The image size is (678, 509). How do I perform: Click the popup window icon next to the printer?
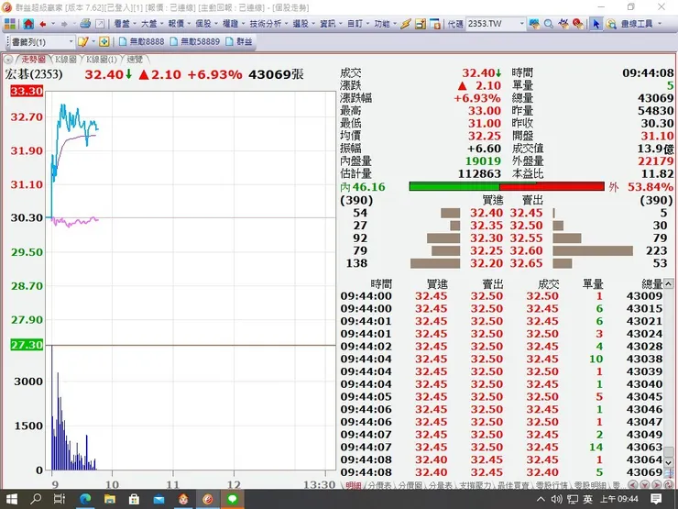(x=100, y=24)
